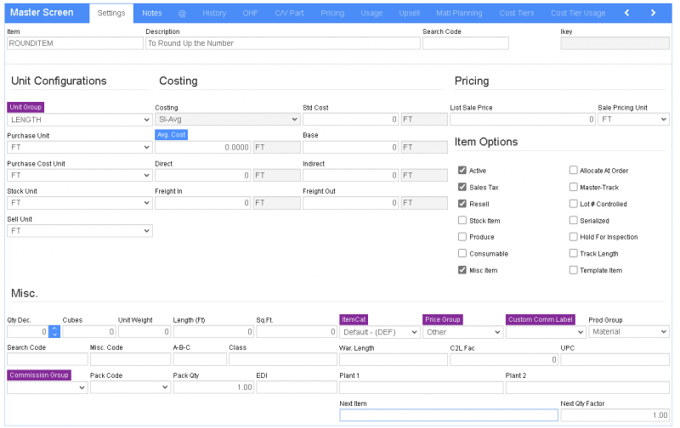Open the Sale Pricing Unit dropdown
The height and width of the screenshot is (428, 680).
633,120
